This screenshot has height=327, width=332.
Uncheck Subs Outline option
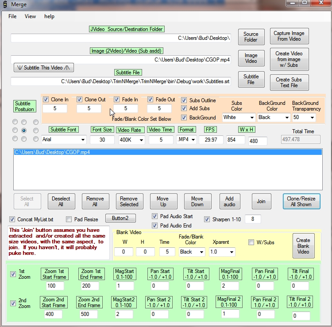[x=184, y=100]
